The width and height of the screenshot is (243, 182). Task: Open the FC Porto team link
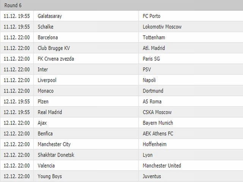(151, 16)
